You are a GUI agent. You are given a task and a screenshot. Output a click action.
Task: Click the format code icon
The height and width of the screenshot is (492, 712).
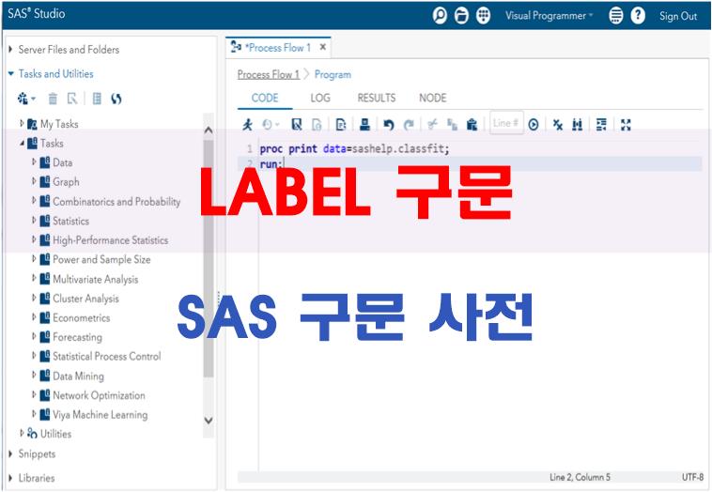coord(601,124)
